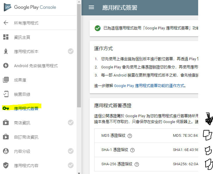The width and height of the screenshot is (213, 174).
Task: Click help icon next to SHA-256 憑證指紋
Action: (x=137, y=164)
